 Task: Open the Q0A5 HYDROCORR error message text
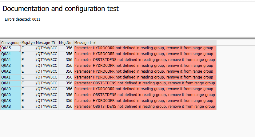pyautogui.click(x=145, y=48)
